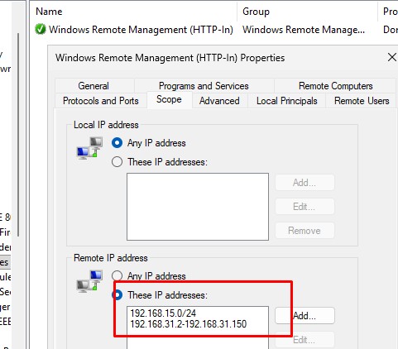Open the General tab
The width and height of the screenshot is (398, 349).
coord(94,86)
